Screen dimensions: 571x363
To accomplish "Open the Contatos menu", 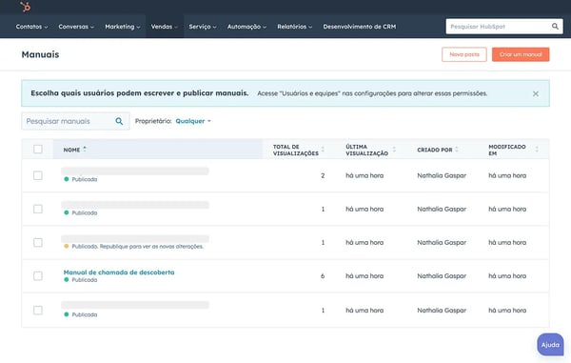I will [31, 27].
